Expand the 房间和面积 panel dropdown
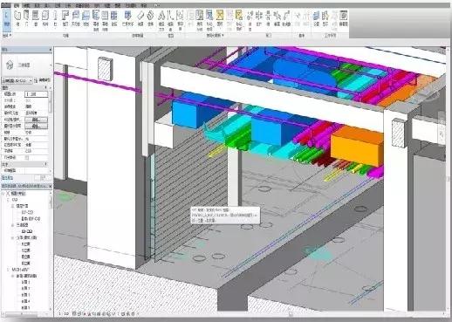This screenshot has height=322, width=452. [215, 35]
